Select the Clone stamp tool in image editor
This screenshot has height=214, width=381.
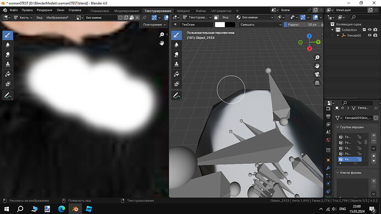pos(8,64)
